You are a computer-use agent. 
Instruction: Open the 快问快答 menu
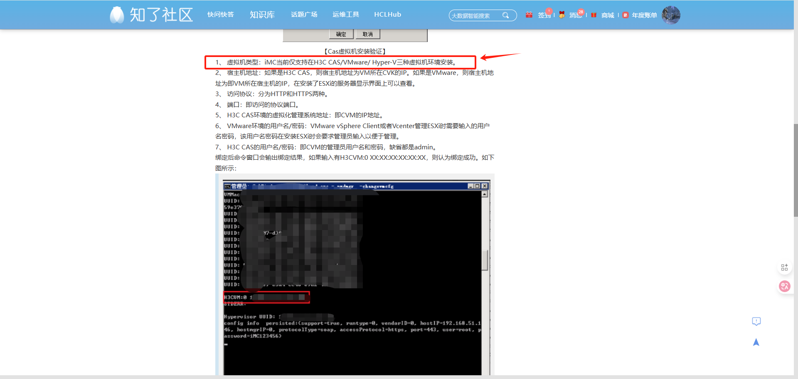[221, 15]
